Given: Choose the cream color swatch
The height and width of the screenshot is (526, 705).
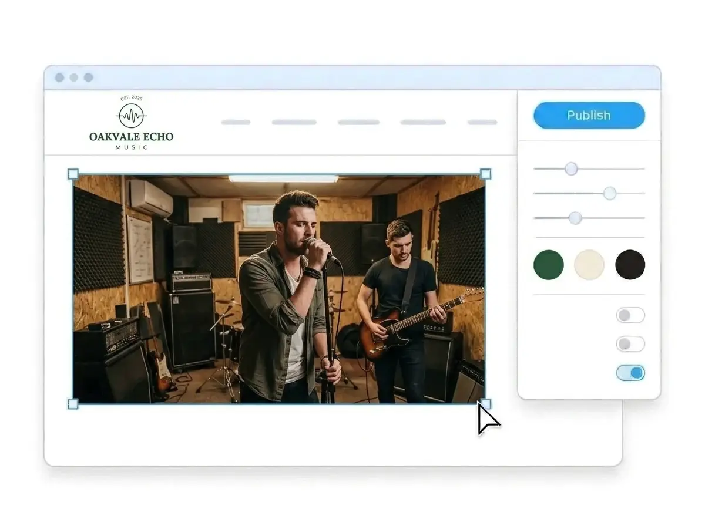Looking at the screenshot, I should click(x=589, y=265).
